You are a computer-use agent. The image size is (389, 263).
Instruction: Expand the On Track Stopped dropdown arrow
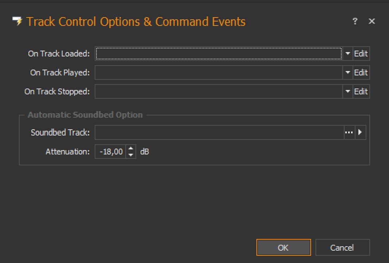[x=347, y=91]
